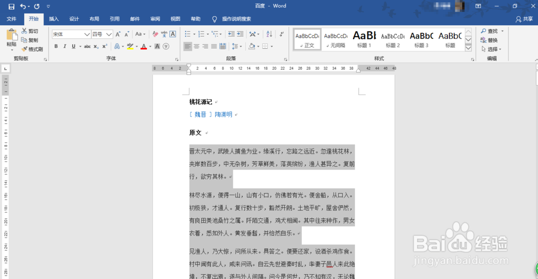Select the 格式刷 format painter
The image size is (538, 279).
pyautogui.click(x=32, y=49)
